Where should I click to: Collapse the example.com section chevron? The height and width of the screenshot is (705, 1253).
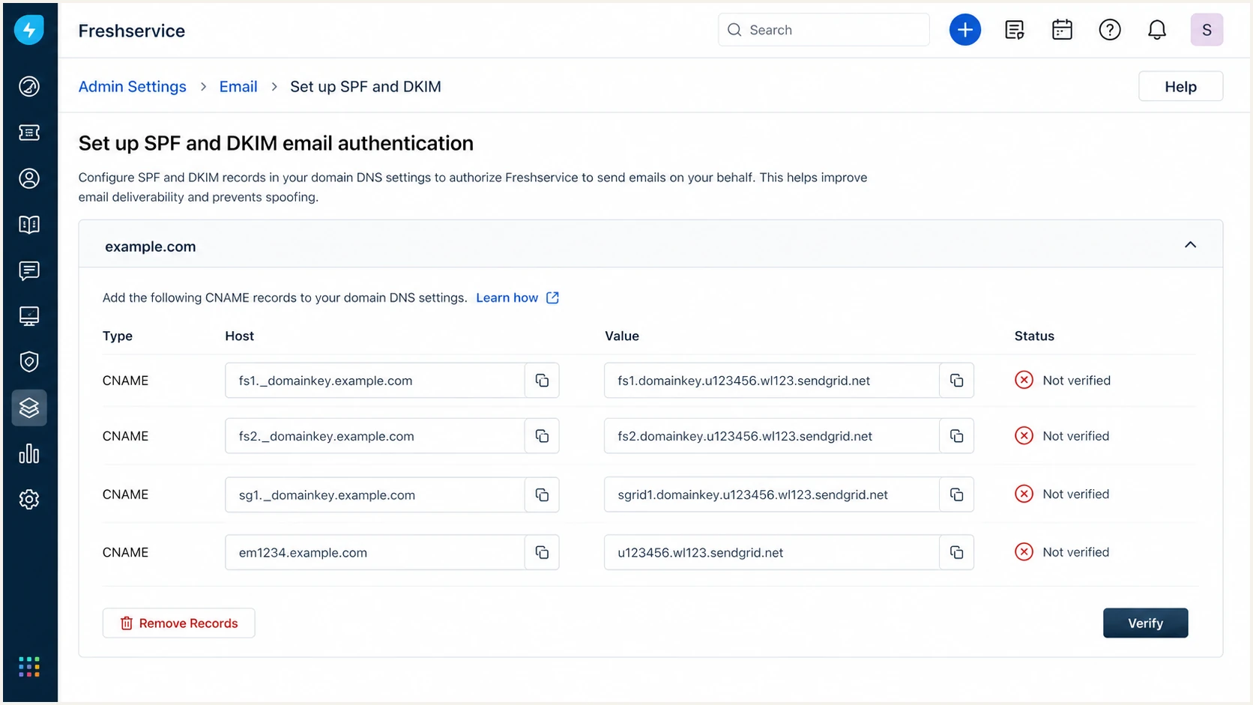(1190, 245)
